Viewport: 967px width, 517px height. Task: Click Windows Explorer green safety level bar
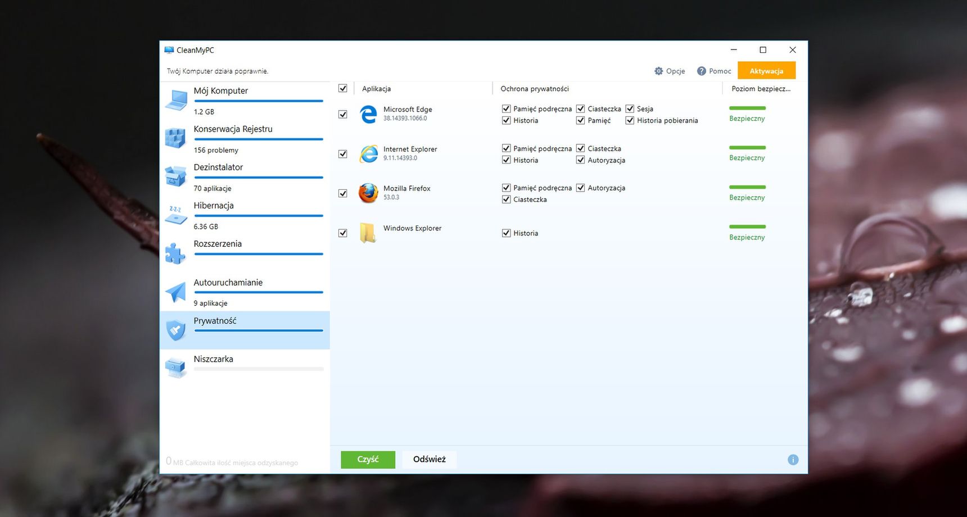pos(747,226)
